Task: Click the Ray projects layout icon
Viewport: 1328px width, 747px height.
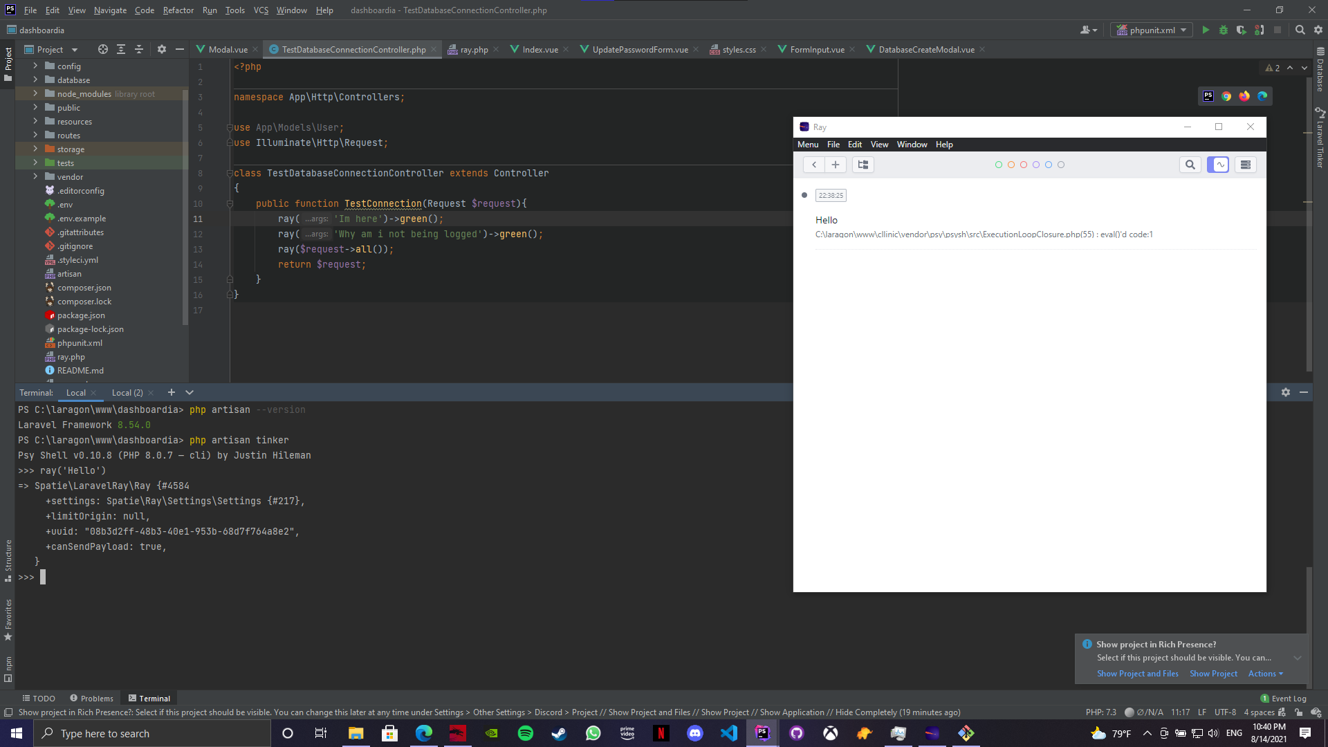Action: tap(863, 165)
